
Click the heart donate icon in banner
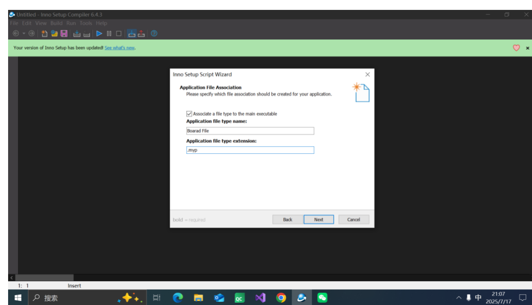[x=516, y=48]
